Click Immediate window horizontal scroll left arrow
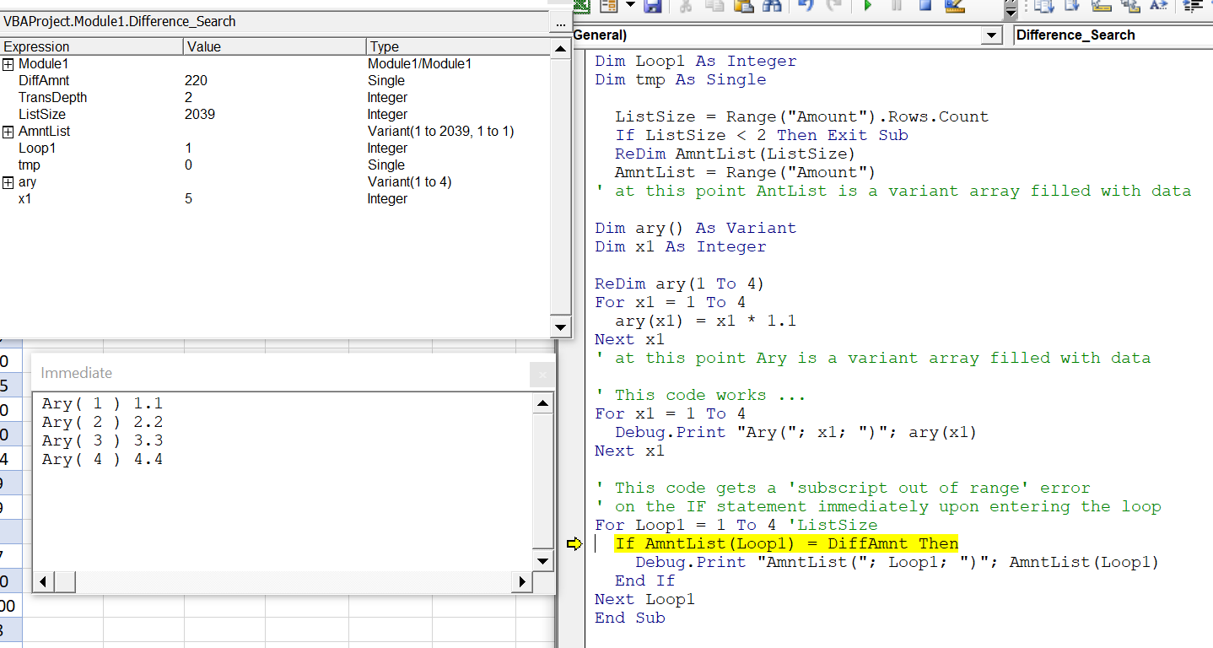Viewport: 1213px width, 648px height. [43, 581]
